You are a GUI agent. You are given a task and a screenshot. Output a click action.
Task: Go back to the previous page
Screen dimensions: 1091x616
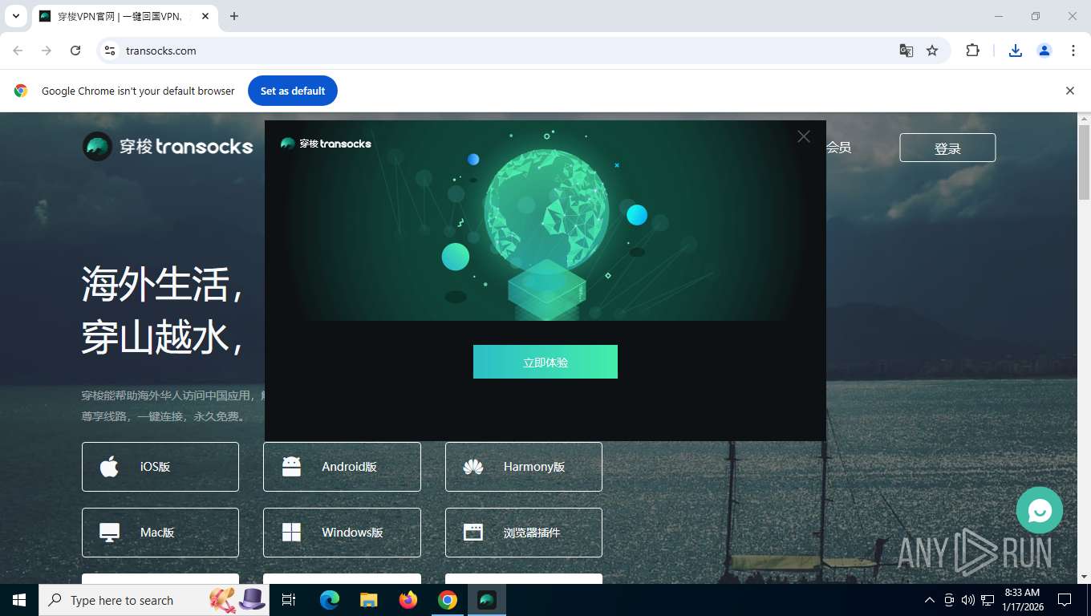[18, 51]
